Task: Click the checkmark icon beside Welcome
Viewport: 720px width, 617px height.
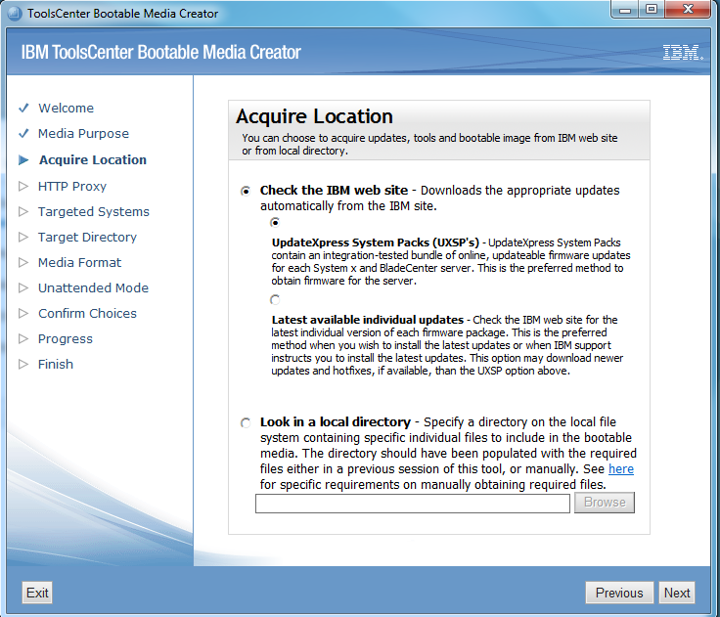Action: (23, 109)
